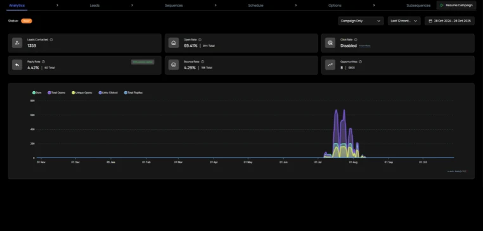Switch to the Sequences tab

click(x=174, y=6)
